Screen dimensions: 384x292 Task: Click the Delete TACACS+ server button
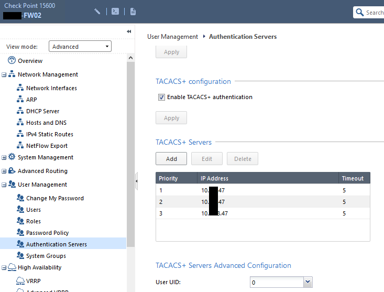(x=243, y=158)
